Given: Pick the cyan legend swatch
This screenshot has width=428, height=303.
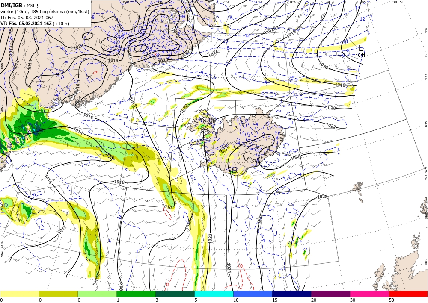Looking at the screenshot, I should click(x=214, y=294).
